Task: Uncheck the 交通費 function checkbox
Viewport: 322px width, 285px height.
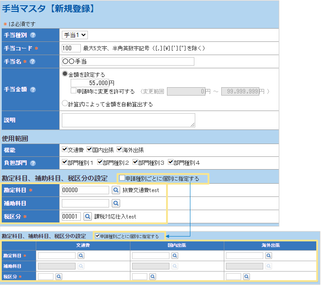Action: (65, 150)
